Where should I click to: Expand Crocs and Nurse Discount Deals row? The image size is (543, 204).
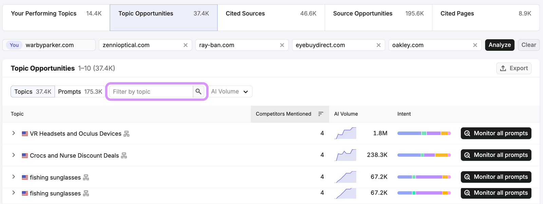(x=14, y=155)
